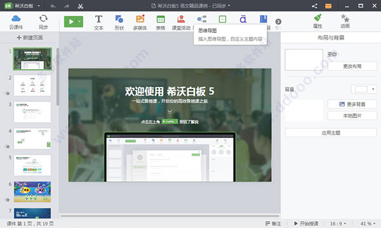381x228 pixels.
Task: Open the 多媒体 multimedia tool
Action: coord(140,22)
